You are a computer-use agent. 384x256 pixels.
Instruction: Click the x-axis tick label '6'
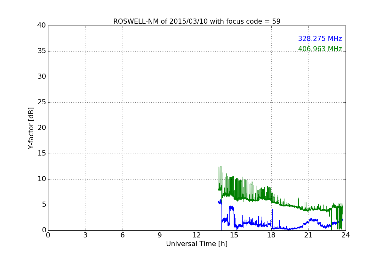click(122, 235)
